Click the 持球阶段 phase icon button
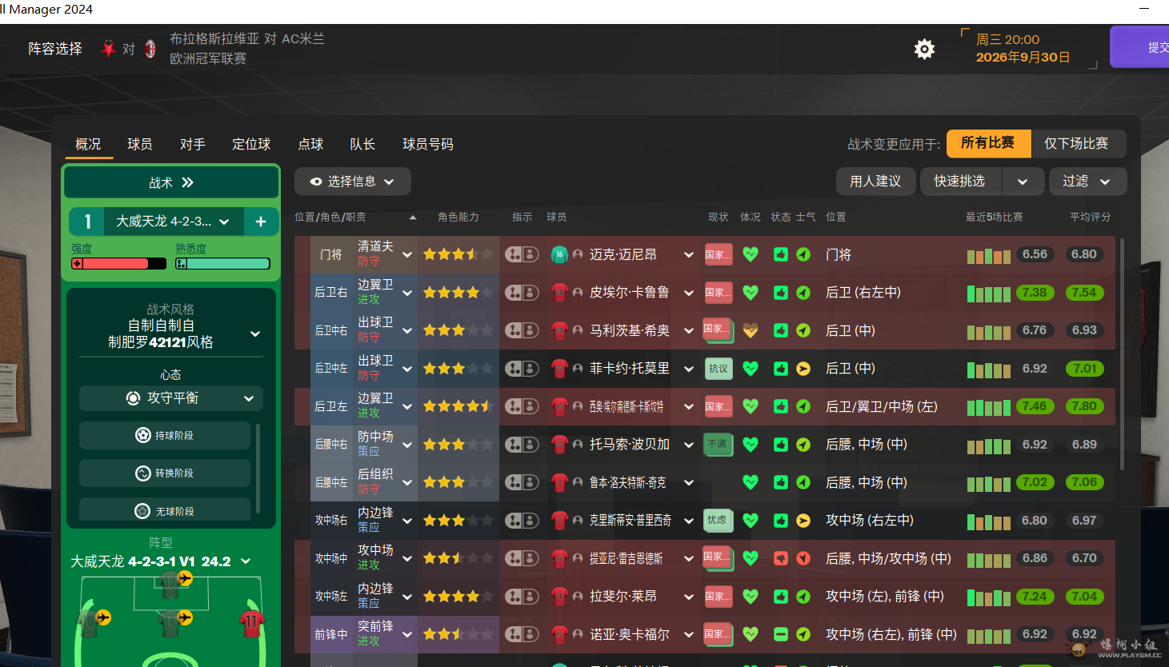The height and width of the screenshot is (667, 1169). [165, 435]
